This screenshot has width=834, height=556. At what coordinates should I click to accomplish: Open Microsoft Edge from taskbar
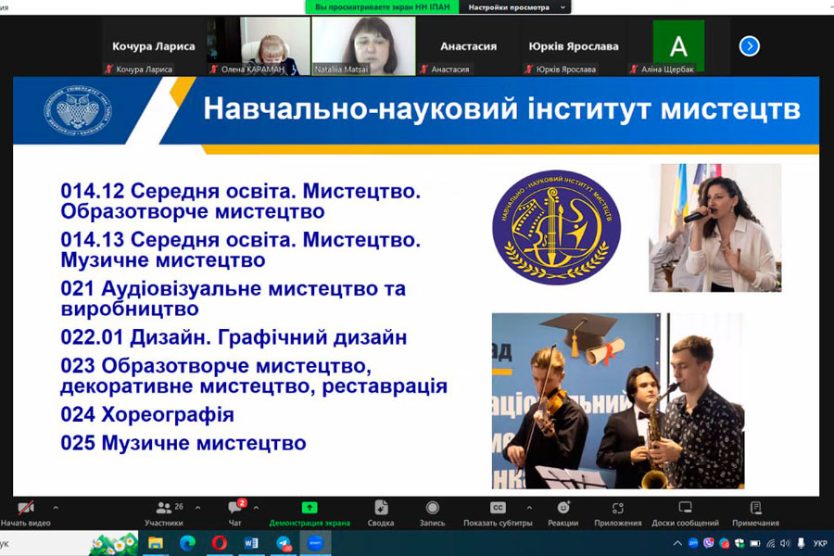[187, 543]
